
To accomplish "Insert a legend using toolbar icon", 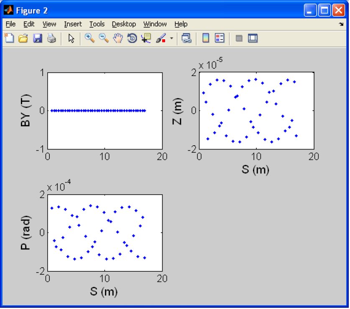I will [220, 38].
